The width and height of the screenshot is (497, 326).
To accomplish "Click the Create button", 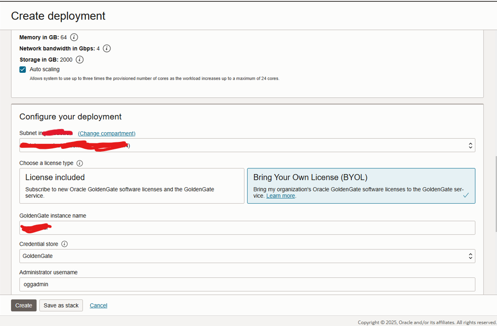I will tap(24, 306).
